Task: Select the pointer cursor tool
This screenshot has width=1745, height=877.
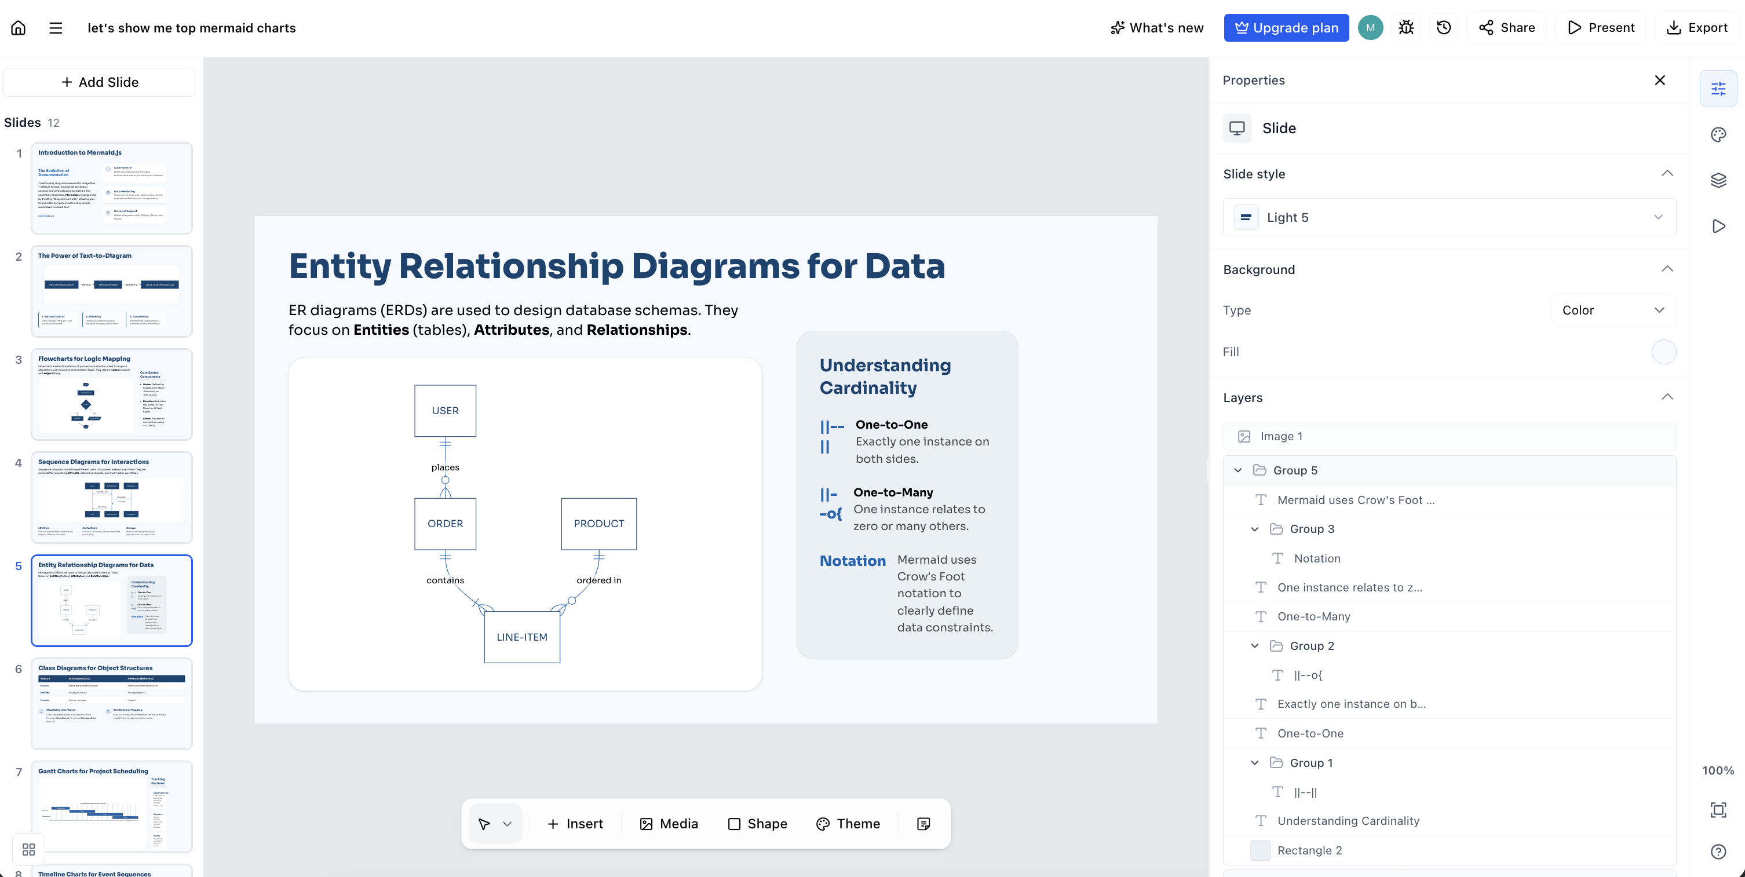Action: click(484, 824)
